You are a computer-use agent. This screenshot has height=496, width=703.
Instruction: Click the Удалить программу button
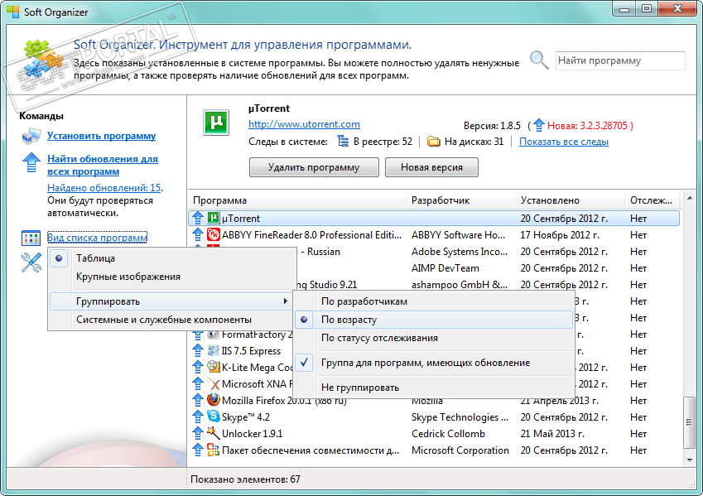pos(314,167)
